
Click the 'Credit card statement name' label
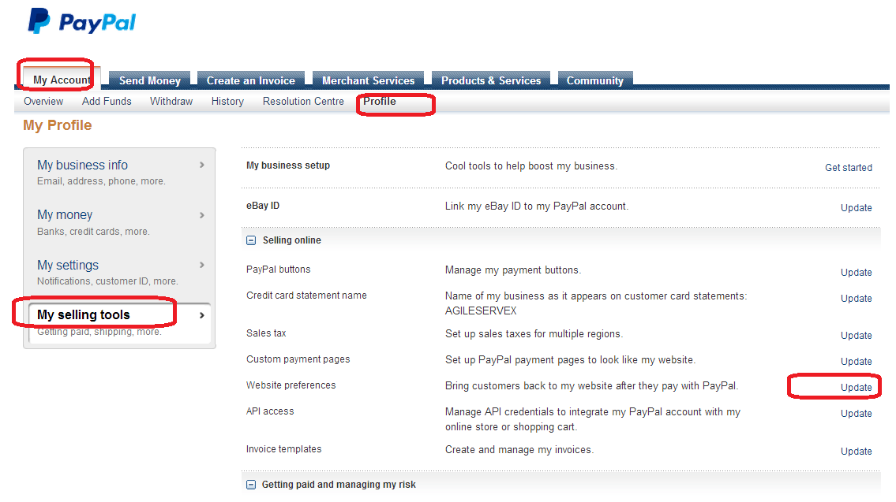306,295
